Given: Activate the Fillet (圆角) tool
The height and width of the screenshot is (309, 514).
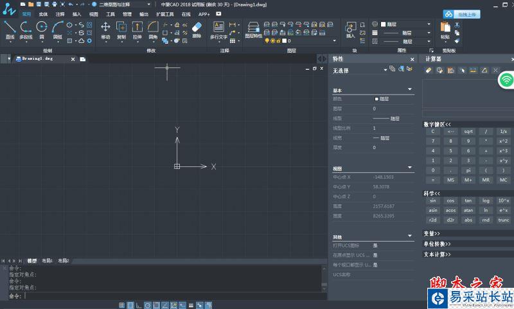Looking at the screenshot, I should 153,30.
